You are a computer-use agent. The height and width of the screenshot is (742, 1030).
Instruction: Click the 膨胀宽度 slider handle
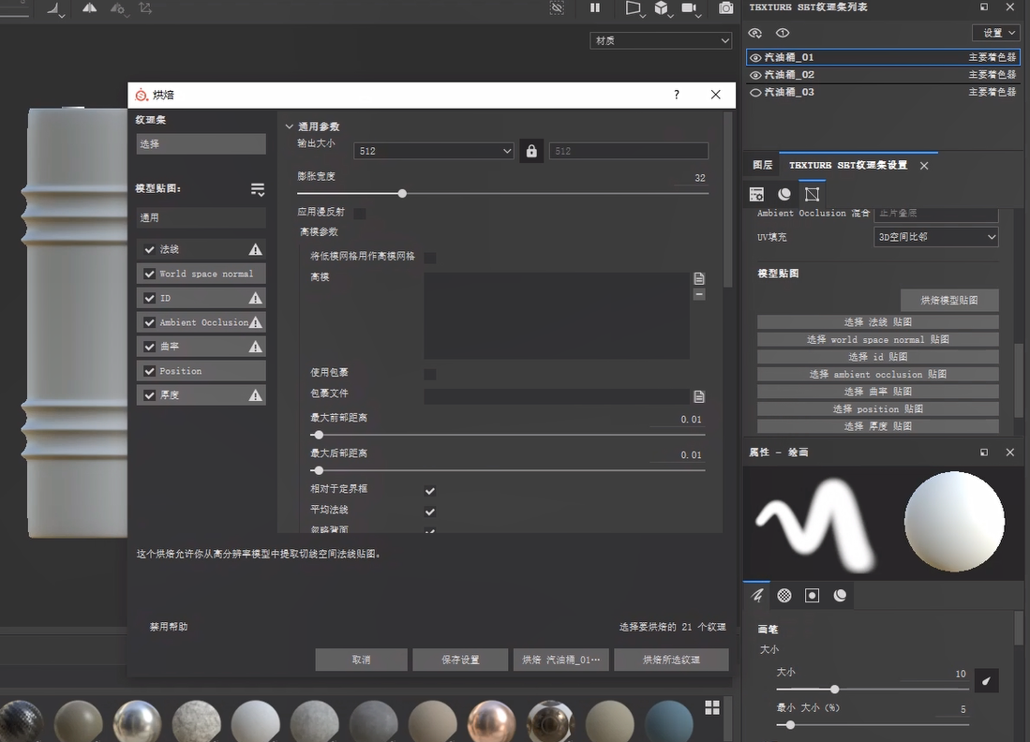click(402, 194)
